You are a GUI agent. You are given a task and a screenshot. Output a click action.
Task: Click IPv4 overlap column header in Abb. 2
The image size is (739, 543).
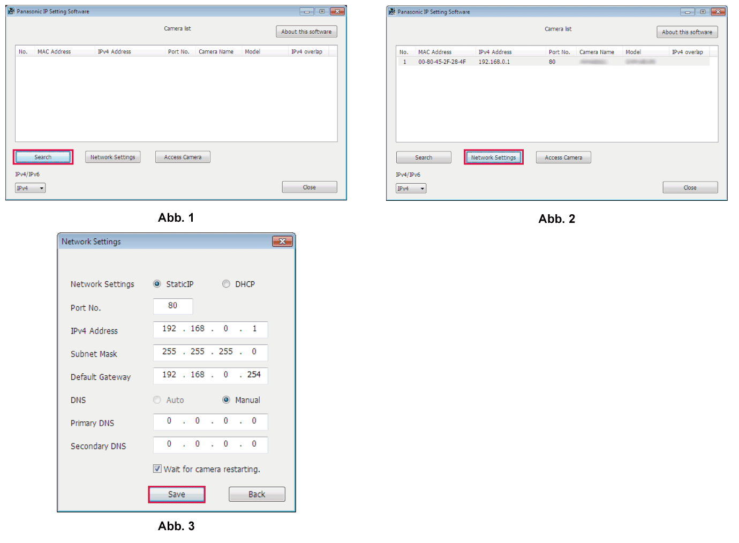688,52
